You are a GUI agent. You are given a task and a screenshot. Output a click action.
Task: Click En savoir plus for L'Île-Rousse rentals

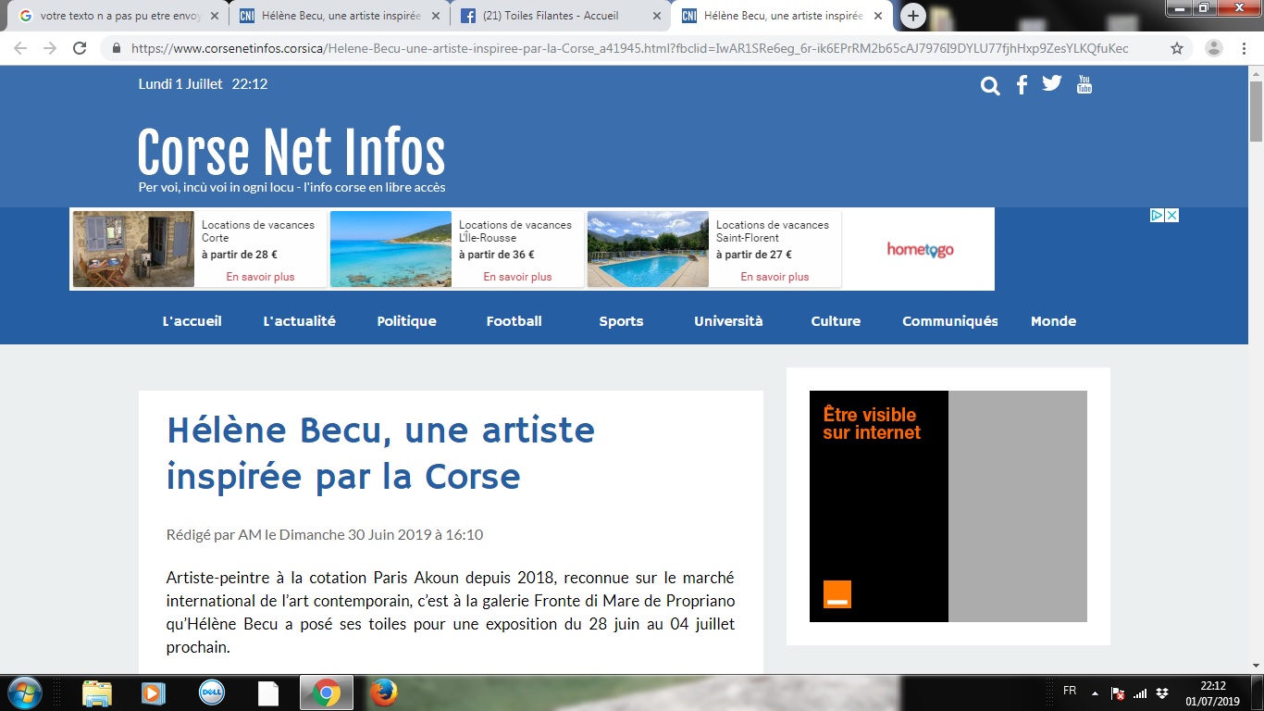click(517, 277)
